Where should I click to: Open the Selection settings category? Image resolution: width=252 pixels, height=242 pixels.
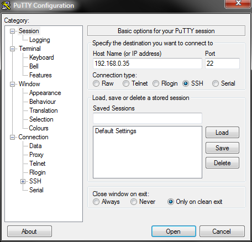[41, 119]
